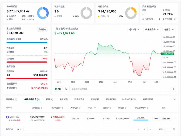Open the 仅永续合约 dropdown
Screen dimensions: 181x136
click(x=152, y=30)
